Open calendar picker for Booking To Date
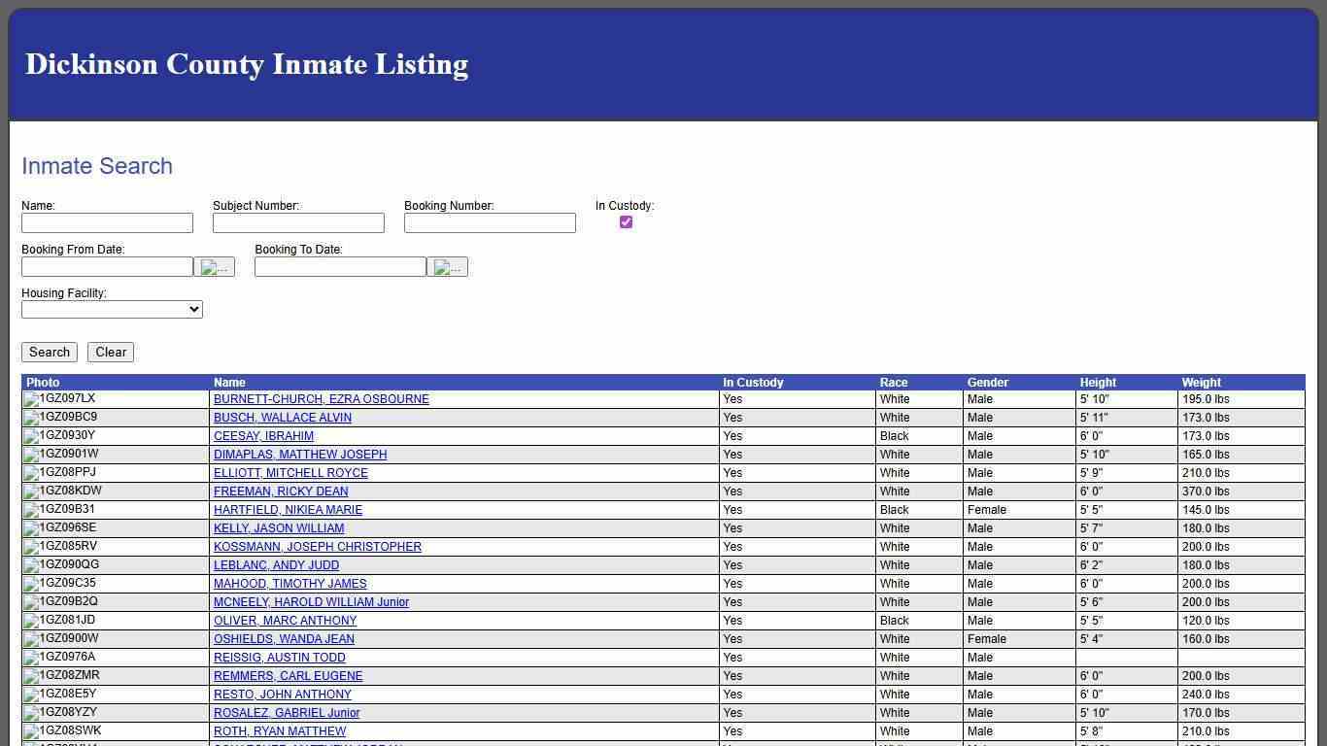The height and width of the screenshot is (746, 1327). point(448,266)
